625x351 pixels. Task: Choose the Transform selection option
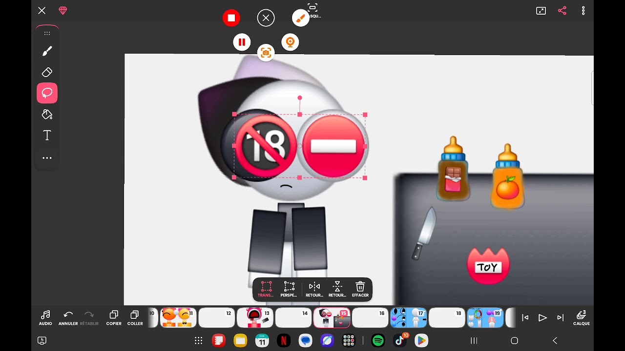click(266, 289)
